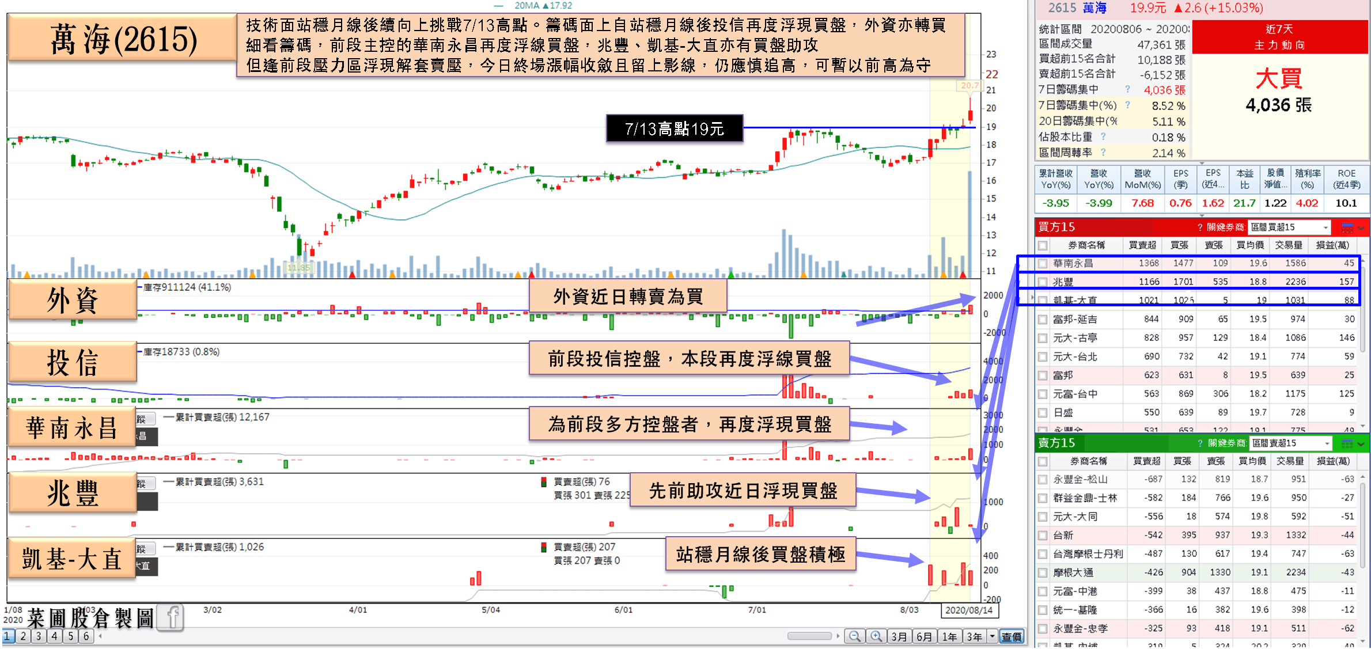This screenshot has width=1371, height=649.
Task: Open the 區間賣超15 dropdown
Action: pyautogui.click(x=1327, y=443)
